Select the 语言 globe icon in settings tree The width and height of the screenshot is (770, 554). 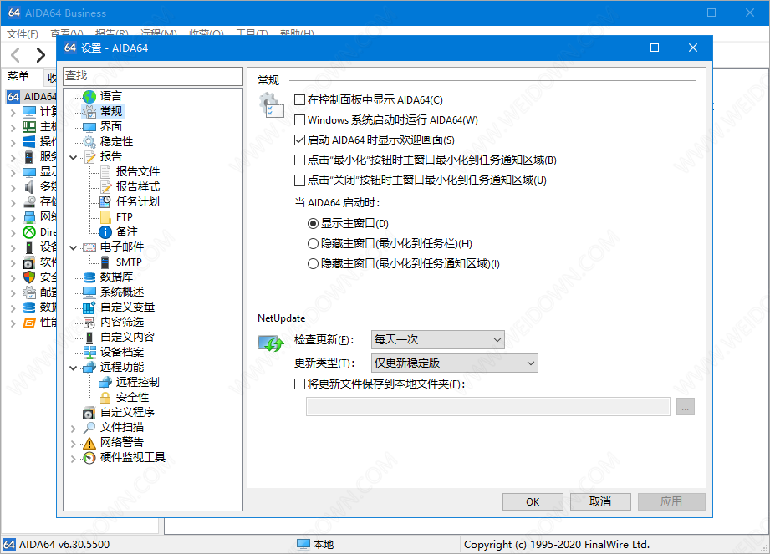tap(89, 97)
